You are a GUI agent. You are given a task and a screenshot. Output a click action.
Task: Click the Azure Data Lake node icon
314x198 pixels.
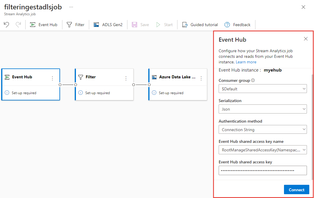pyautogui.click(x=154, y=77)
